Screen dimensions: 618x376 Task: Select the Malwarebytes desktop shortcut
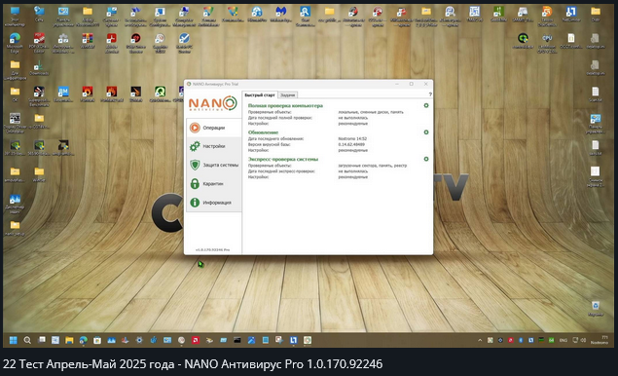pyautogui.click(x=281, y=14)
